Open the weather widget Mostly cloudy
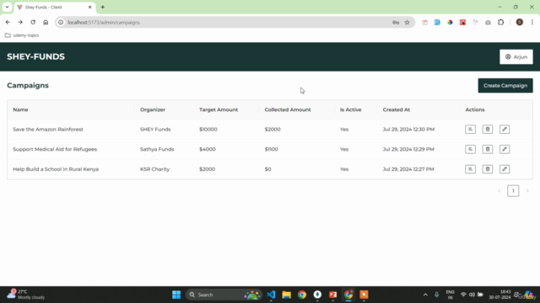This screenshot has height=303, width=540. [x=26, y=295]
